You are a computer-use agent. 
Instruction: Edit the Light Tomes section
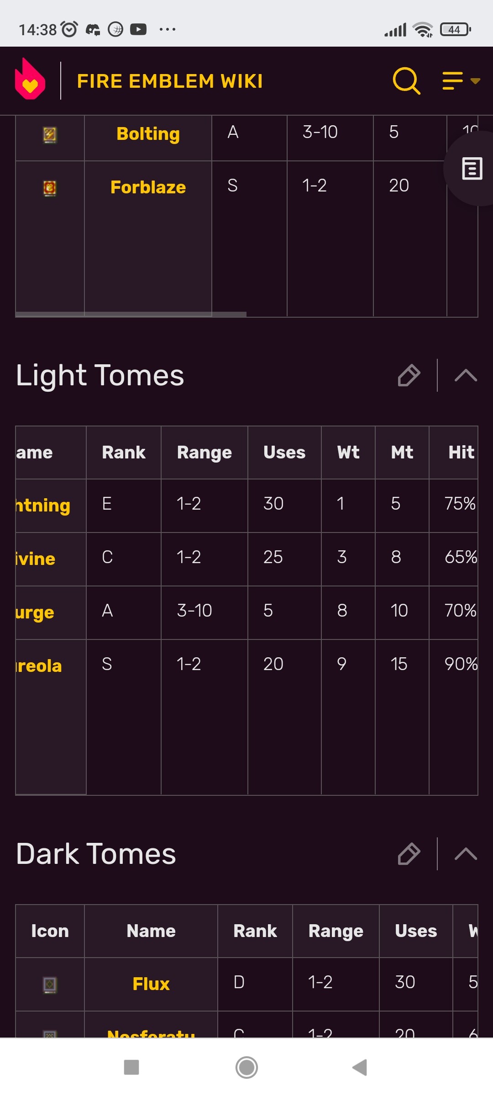(x=409, y=375)
